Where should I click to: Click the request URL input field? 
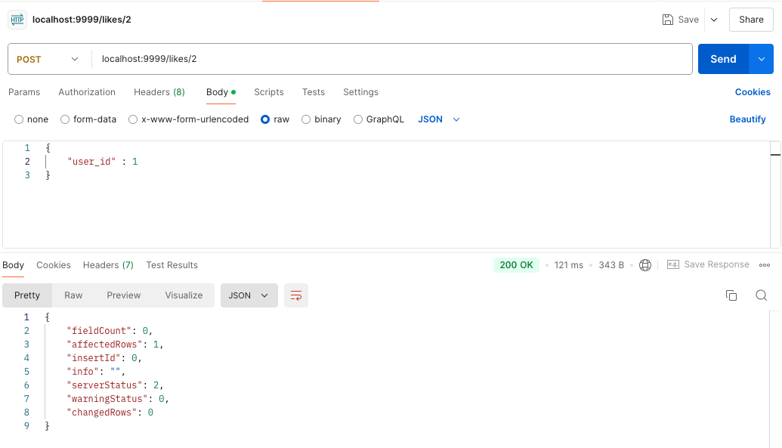pos(391,59)
